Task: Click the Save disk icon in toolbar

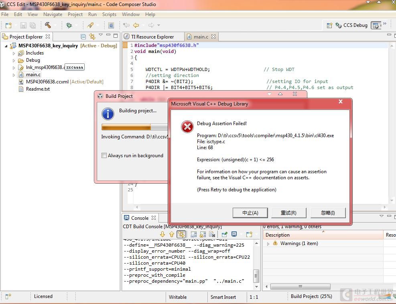Action: pyautogui.click(x=23, y=25)
